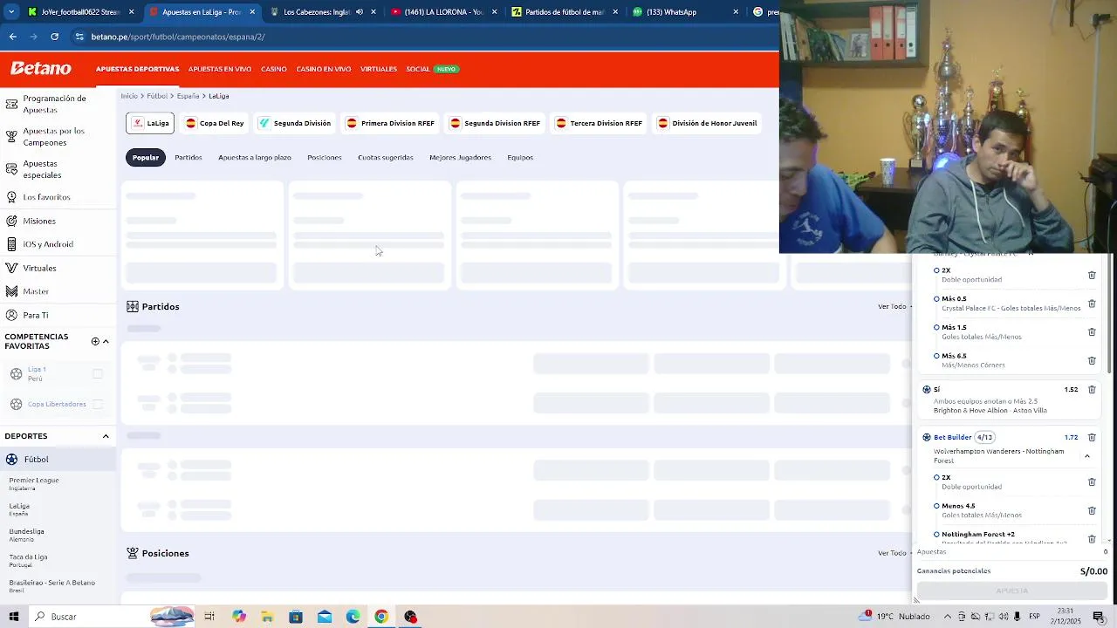Open Primera Division RFEF competition
The height and width of the screenshot is (628, 1117).
[390, 123]
